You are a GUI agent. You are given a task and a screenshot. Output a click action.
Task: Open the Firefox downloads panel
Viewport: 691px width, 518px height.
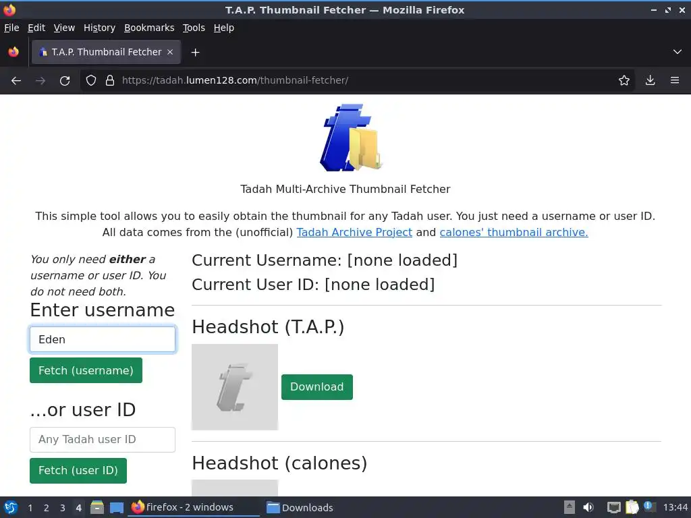coord(650,81)
